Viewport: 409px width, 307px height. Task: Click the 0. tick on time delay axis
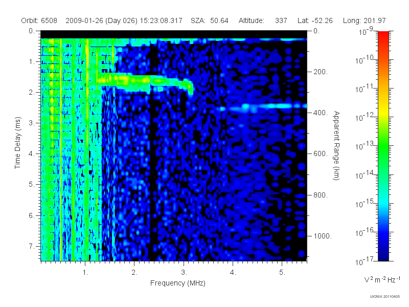(32, 31)
